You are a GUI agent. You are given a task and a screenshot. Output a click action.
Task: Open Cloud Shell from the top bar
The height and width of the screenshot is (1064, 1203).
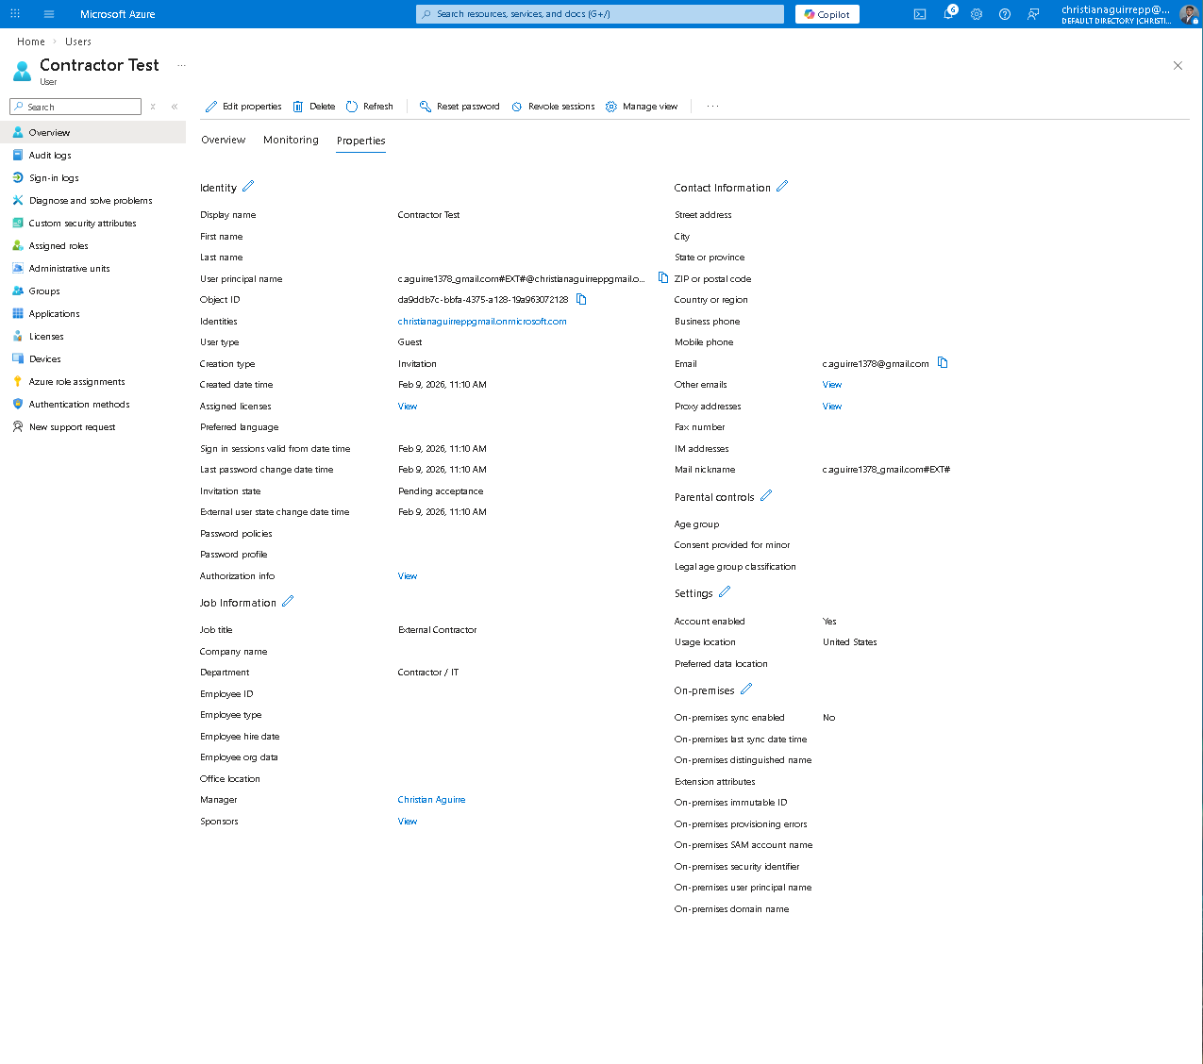click(x=920, y=14)
